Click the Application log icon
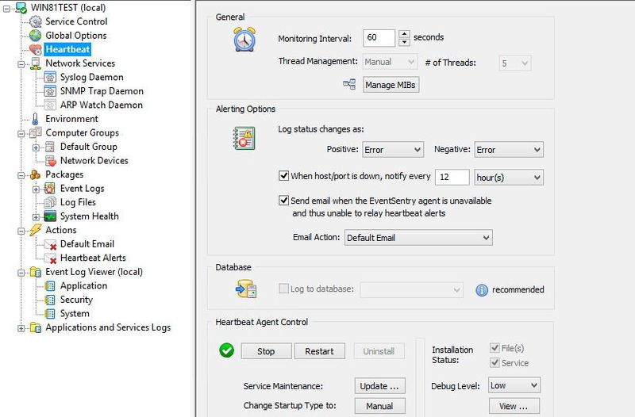The width and height of the screenshot is (635, 417). (x=50, y=286)
